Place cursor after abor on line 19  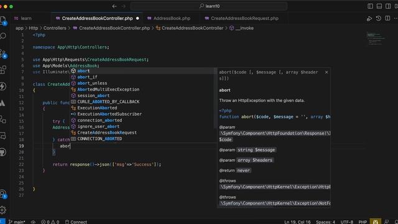pos(70,146)
